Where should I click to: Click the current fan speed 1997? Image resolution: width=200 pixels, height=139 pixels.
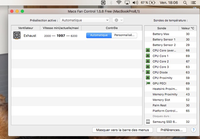pyautogui.click(x=61, y=36)
